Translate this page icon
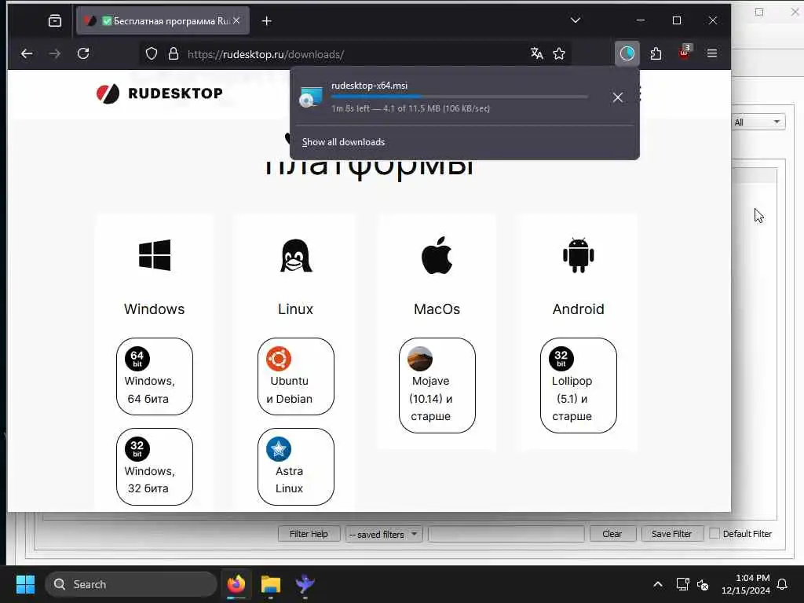804x603 pixels. coord(537,53)
